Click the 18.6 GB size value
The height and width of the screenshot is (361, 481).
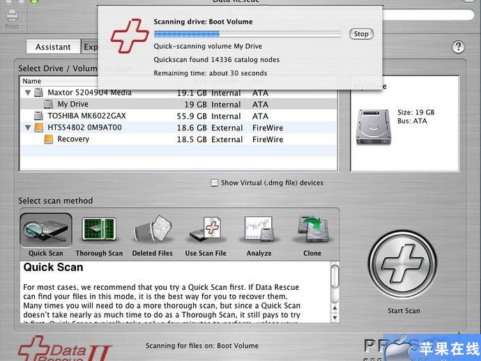point(192,128)
